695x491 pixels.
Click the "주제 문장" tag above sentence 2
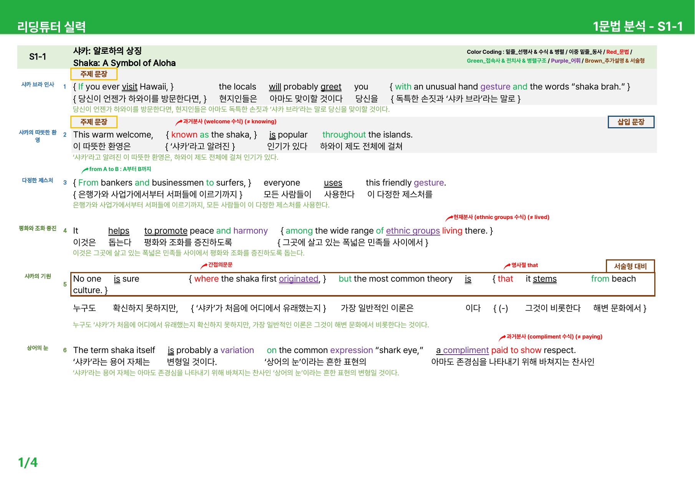click(94, 122)
